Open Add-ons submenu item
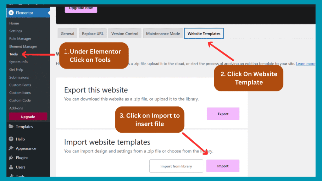The width and height of the screenshot is (322, 181). [x=16, y=108]
